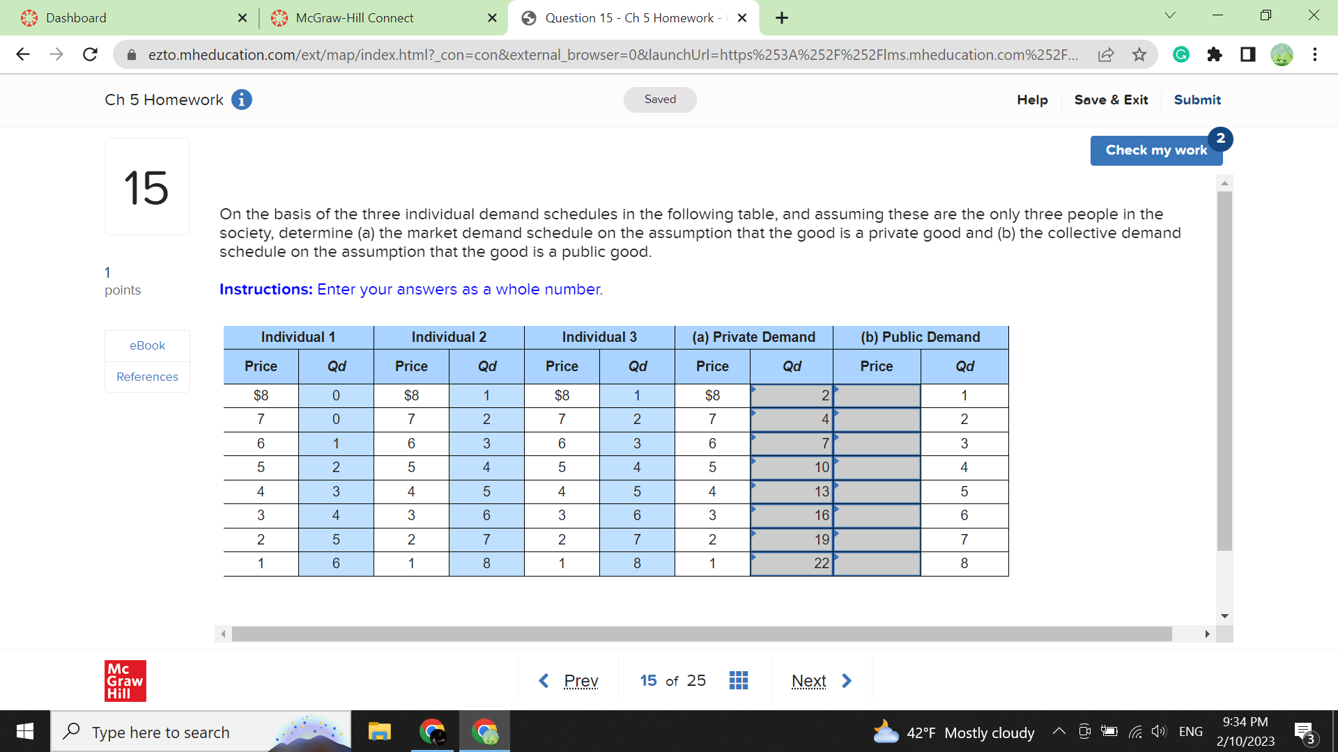Open the References link
This screenshot has width=1338, height=752.
[146, 377]
